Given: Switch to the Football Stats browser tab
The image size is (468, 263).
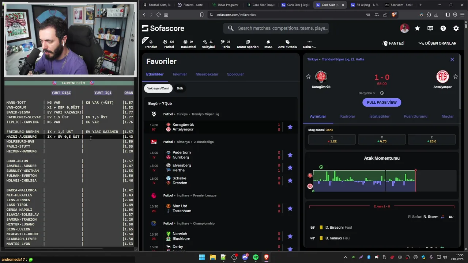Looking at the screenshot, I should click(x=157, y=5).
